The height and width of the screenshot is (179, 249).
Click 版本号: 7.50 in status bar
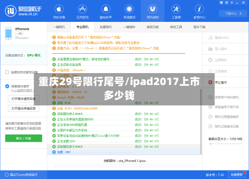pos(215,175)
